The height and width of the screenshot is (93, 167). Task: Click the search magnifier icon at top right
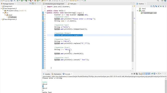point(158,1)
